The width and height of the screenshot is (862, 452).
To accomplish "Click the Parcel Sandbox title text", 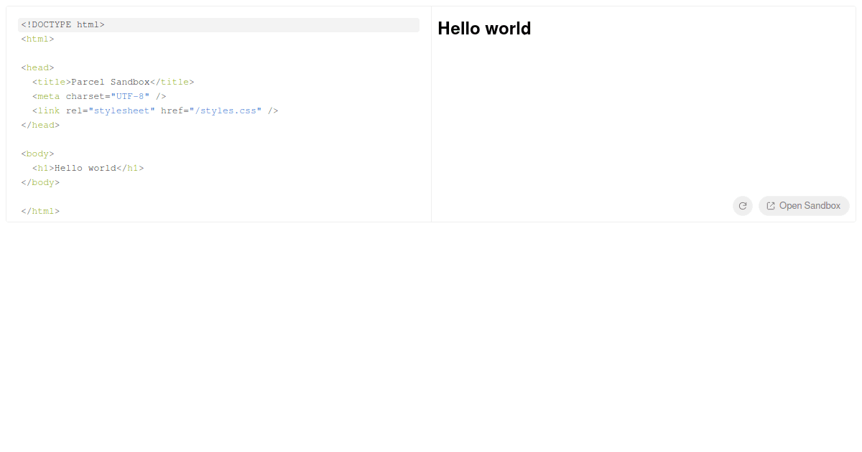I will [x=109, y=82].
